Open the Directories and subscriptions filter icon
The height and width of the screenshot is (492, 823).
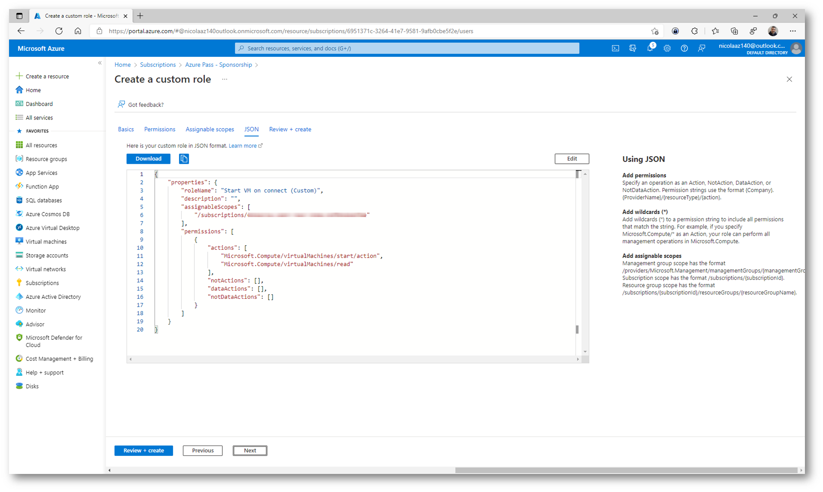[x=632, y=48]
